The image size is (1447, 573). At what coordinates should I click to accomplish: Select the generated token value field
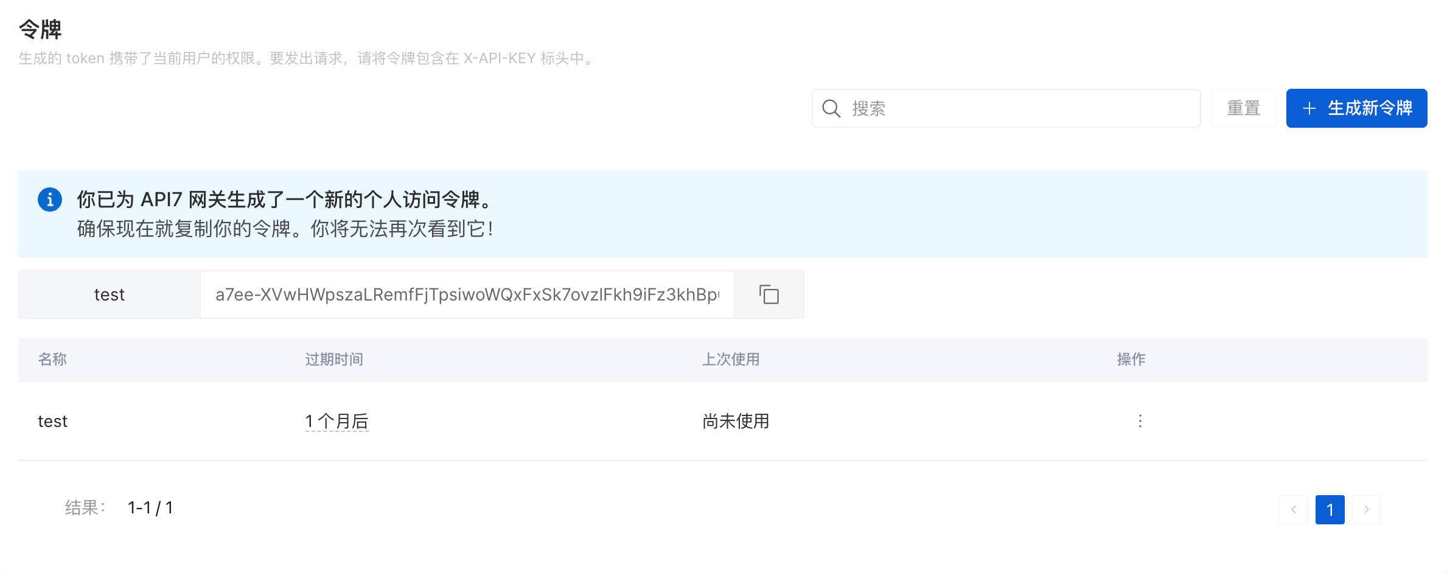tap(467, 294)
